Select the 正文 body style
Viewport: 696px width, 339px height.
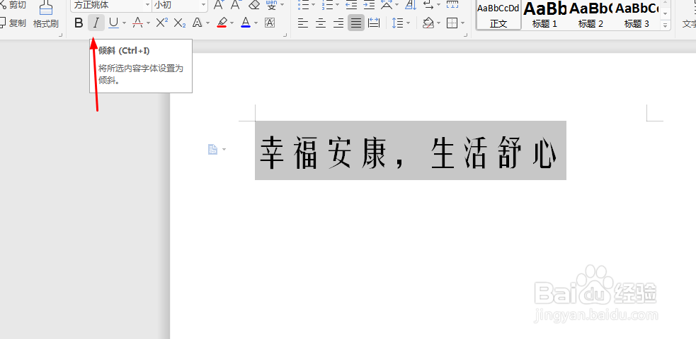point(498,15)
